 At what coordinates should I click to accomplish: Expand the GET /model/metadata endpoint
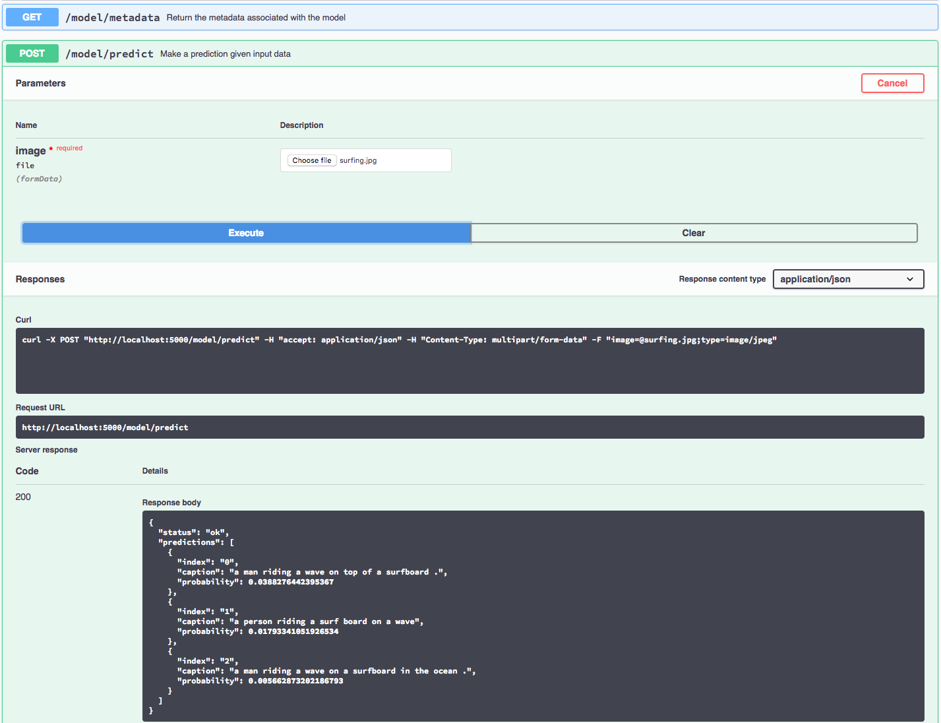470,17
